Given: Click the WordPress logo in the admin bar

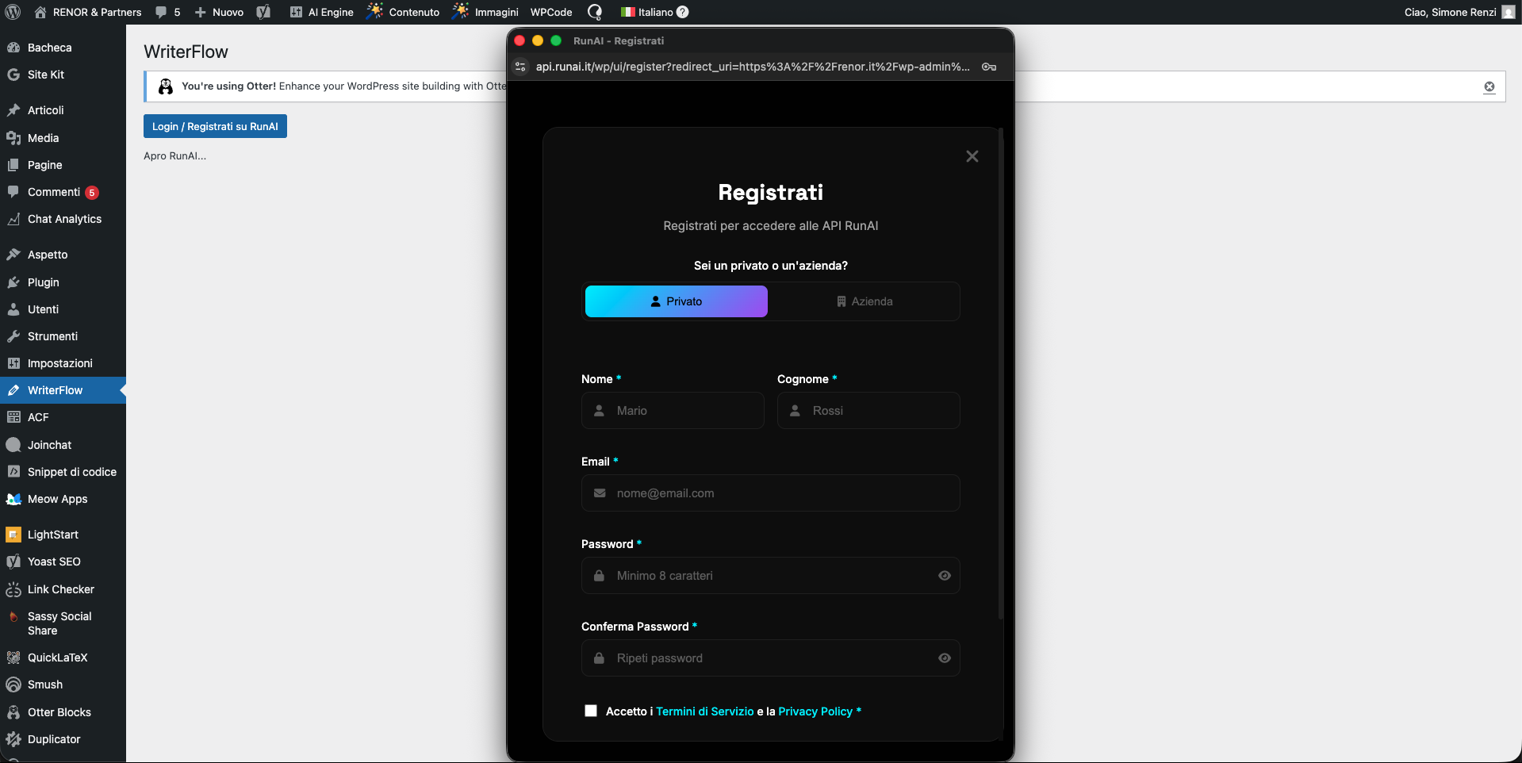Looking at the screenshot, I should tap(12, 12).
